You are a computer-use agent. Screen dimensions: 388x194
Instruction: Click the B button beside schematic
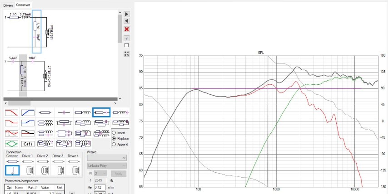click(126, 38)
